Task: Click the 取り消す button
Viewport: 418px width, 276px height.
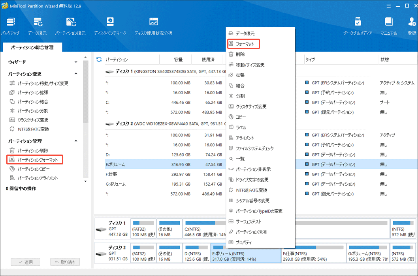Action: click(x=65, y=262)
